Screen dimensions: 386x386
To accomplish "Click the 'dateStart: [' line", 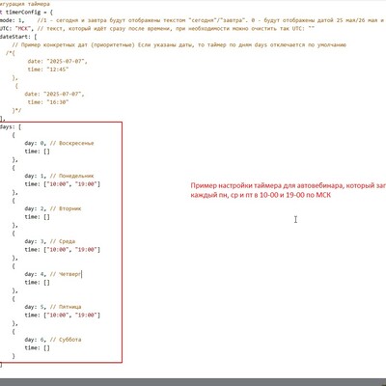I will pyautogui.click(x=18, y=37).
